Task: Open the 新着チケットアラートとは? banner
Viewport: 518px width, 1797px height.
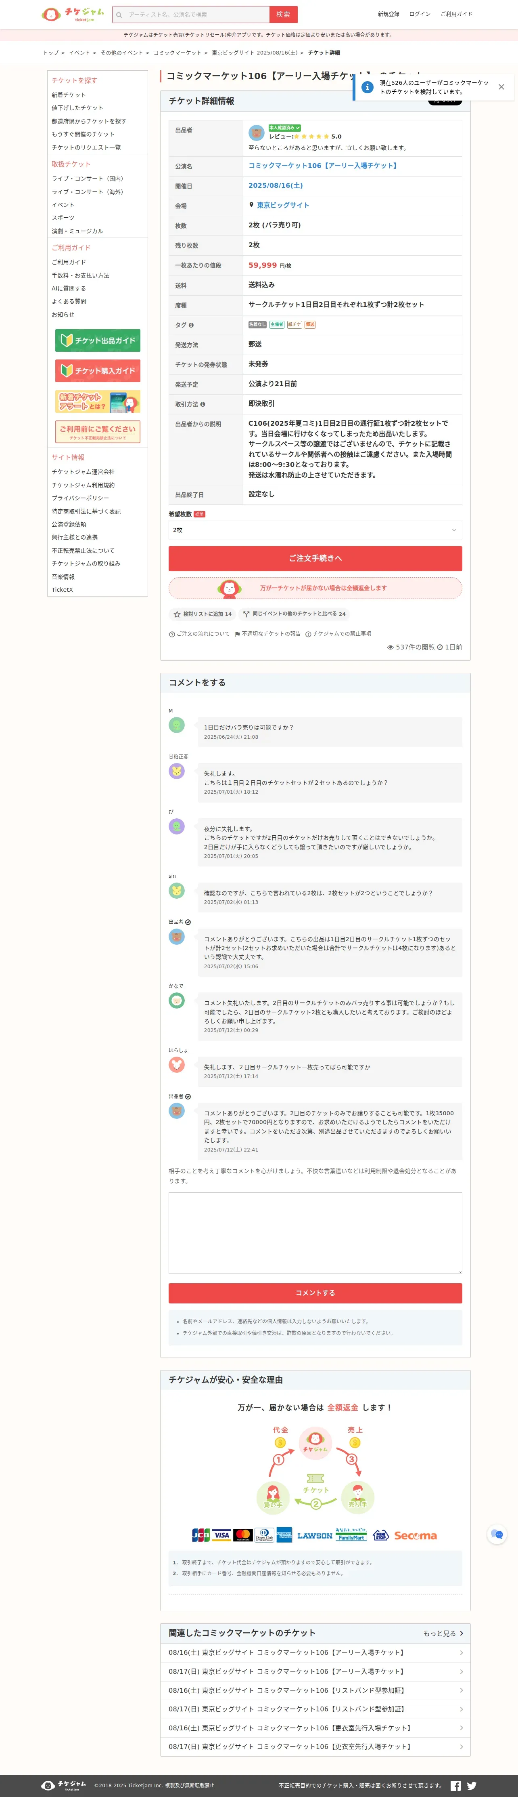Action: pyautogui.click(x=98, y=402)
